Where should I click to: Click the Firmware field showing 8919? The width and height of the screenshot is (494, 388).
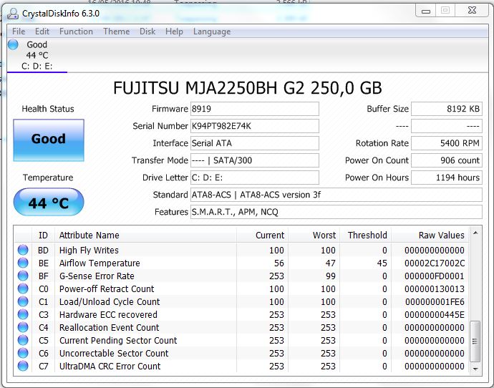tap(255, 109)
